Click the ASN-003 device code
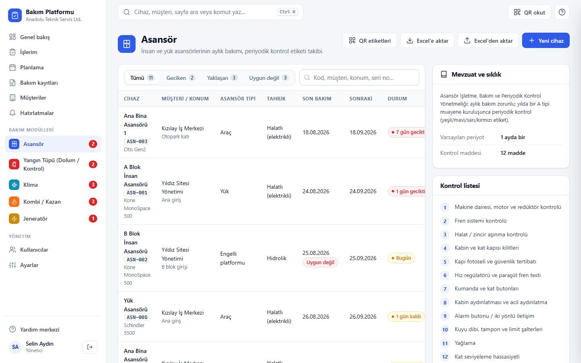Viewport: 581px width, 363px height. (x=137, y=142)
